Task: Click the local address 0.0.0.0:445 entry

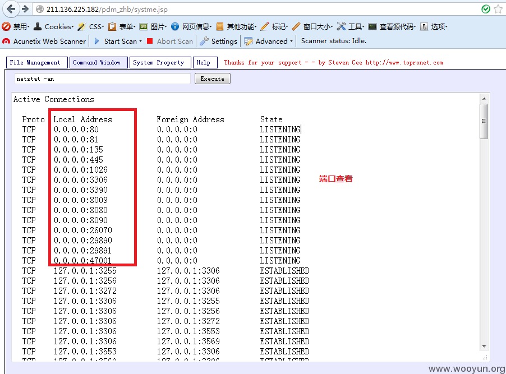Action: pyautogui.click(x=79, y=159)
